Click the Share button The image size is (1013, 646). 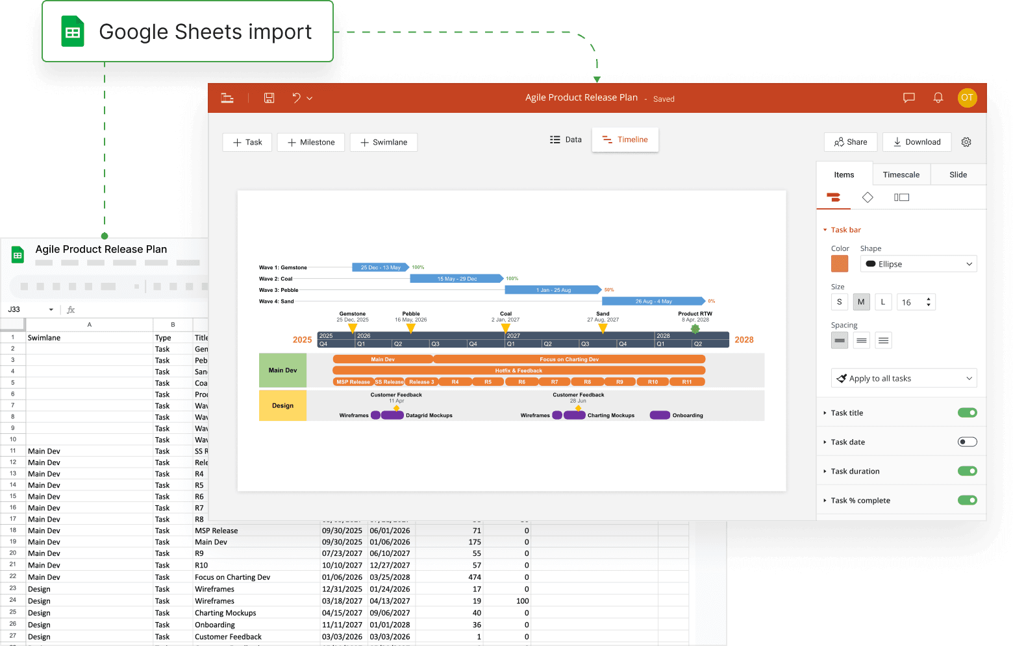coord(851,142)
